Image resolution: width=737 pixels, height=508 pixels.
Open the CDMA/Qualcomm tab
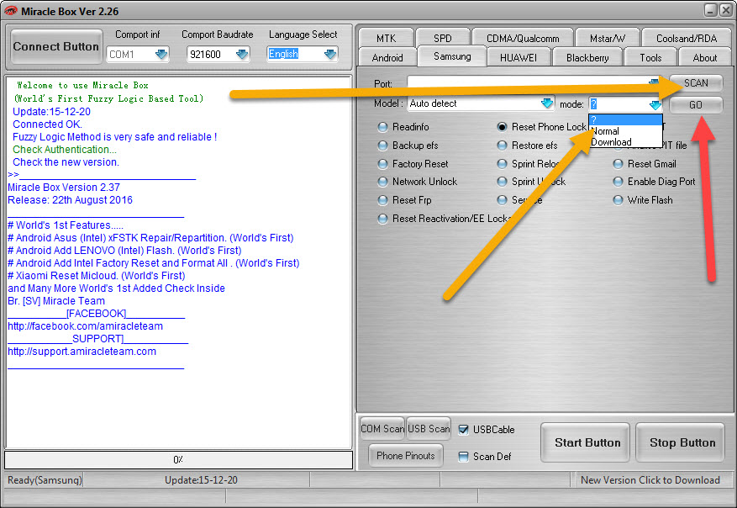523,38
